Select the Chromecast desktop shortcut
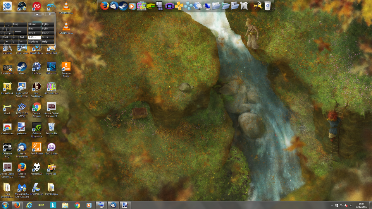Image resolution: width=372 pixels, height=209 pixels. pos(7,128)
